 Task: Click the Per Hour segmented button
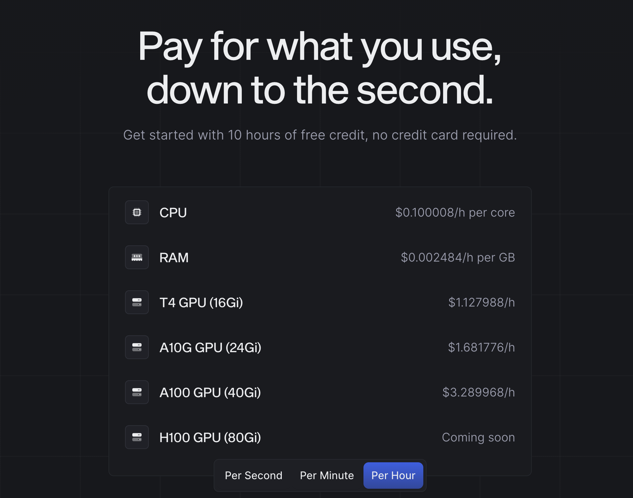[393, 475]
